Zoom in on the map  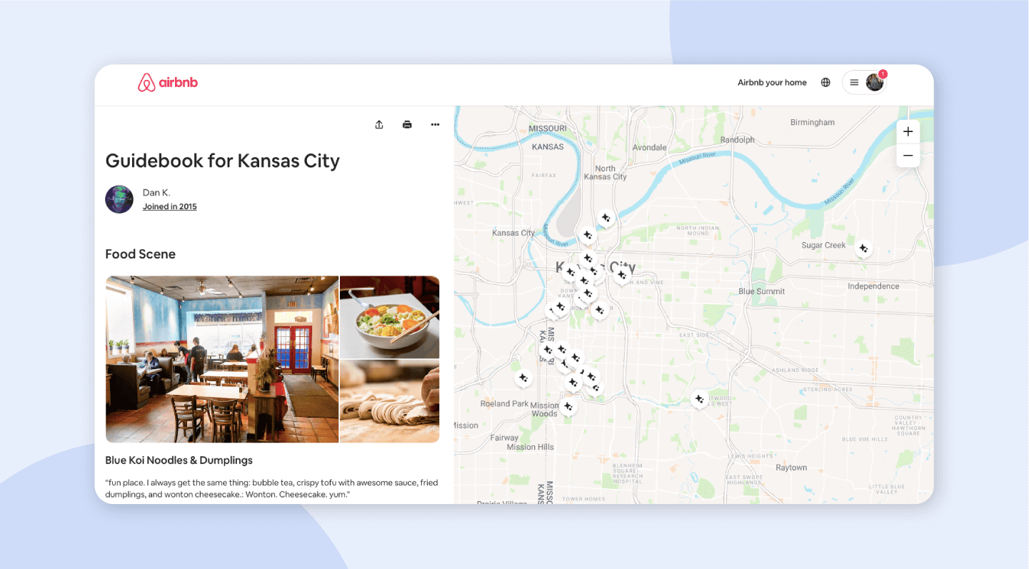tap(908, 131)
